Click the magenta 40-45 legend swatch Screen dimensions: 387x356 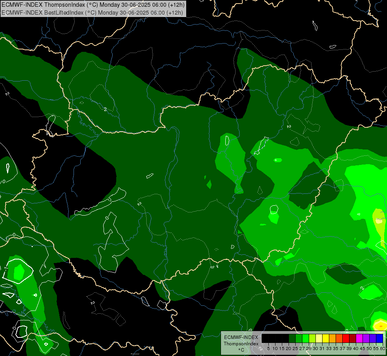359,338
